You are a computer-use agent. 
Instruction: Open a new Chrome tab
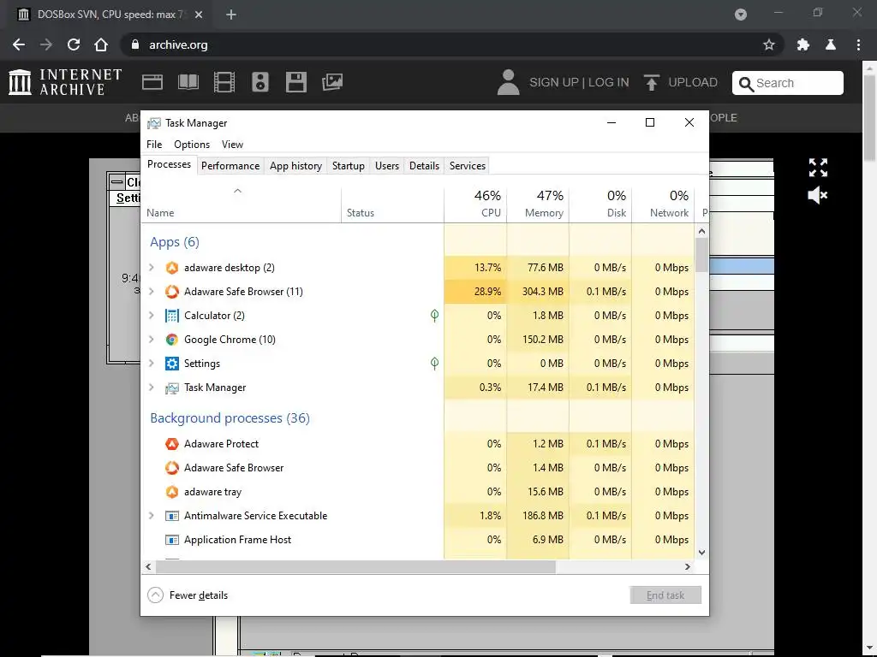pos(231,15)
